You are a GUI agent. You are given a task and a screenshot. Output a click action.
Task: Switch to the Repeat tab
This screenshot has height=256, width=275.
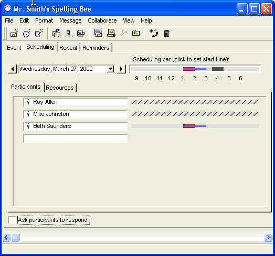pos(68,48)
